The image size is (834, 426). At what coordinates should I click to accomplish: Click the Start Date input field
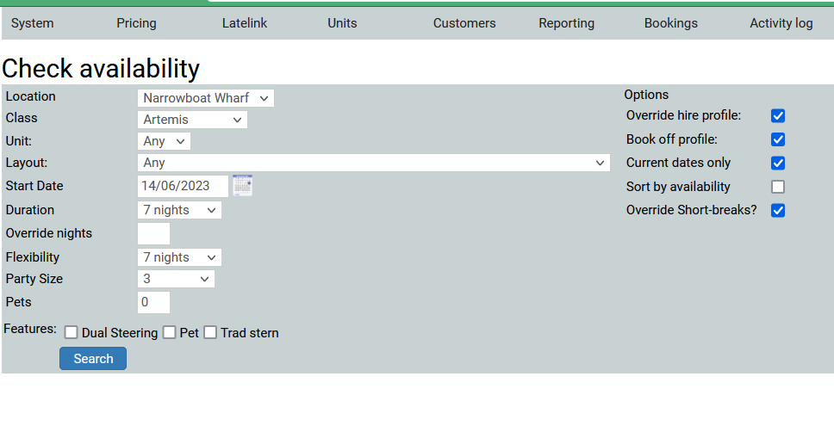coord(183,186)
